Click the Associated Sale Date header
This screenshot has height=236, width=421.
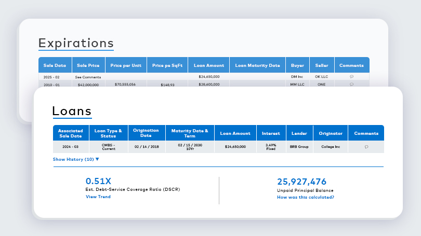tap(71, 133)
